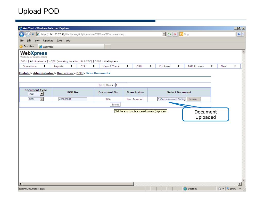Open the Help menu
Image resolution: width=264 pixels, height=198 pixels.
pyautogui.click(x=68, y=40)
